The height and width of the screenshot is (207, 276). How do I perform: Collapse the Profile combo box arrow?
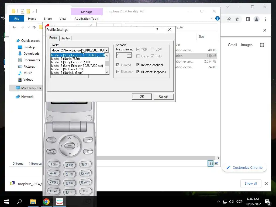106,50
